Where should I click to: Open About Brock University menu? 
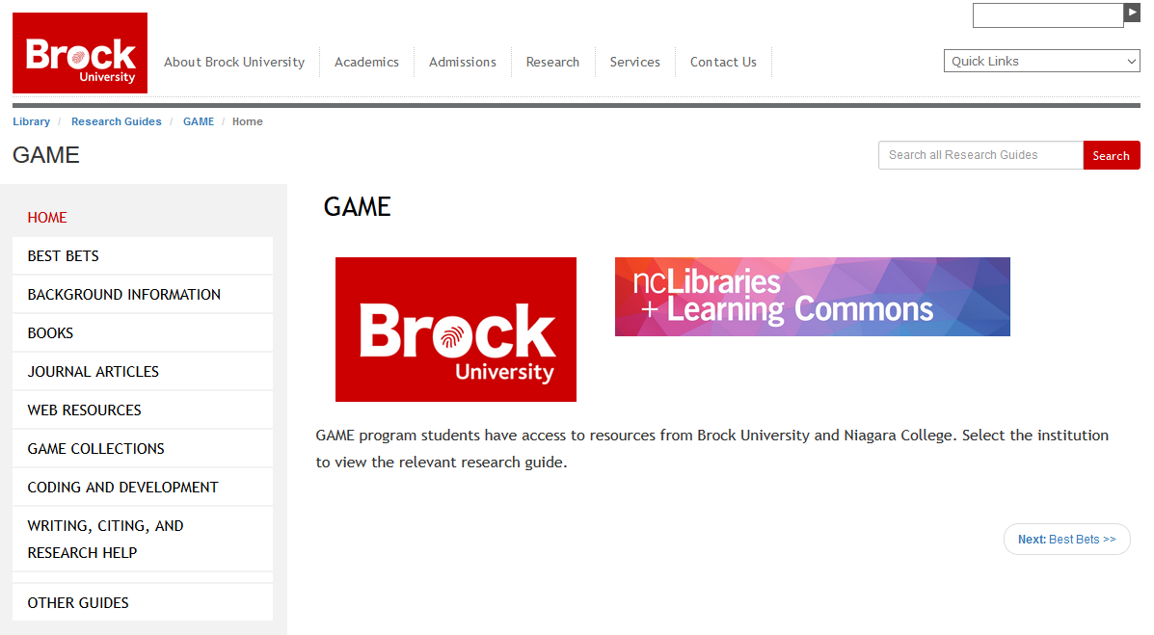tap(234, 62)
